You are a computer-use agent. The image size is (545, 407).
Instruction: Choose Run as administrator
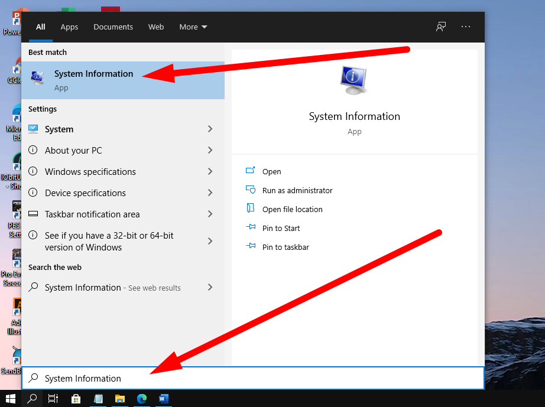297,190
